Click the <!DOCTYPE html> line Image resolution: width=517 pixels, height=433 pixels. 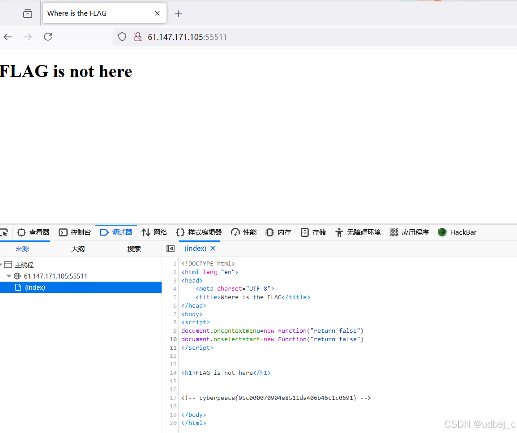click(x=208, y=263)
